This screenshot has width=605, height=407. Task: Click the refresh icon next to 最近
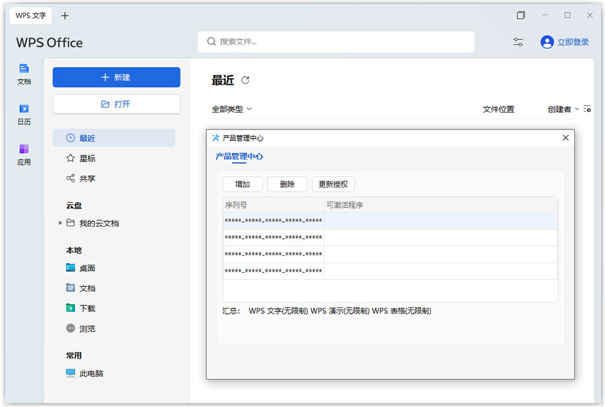coord(246,80)
